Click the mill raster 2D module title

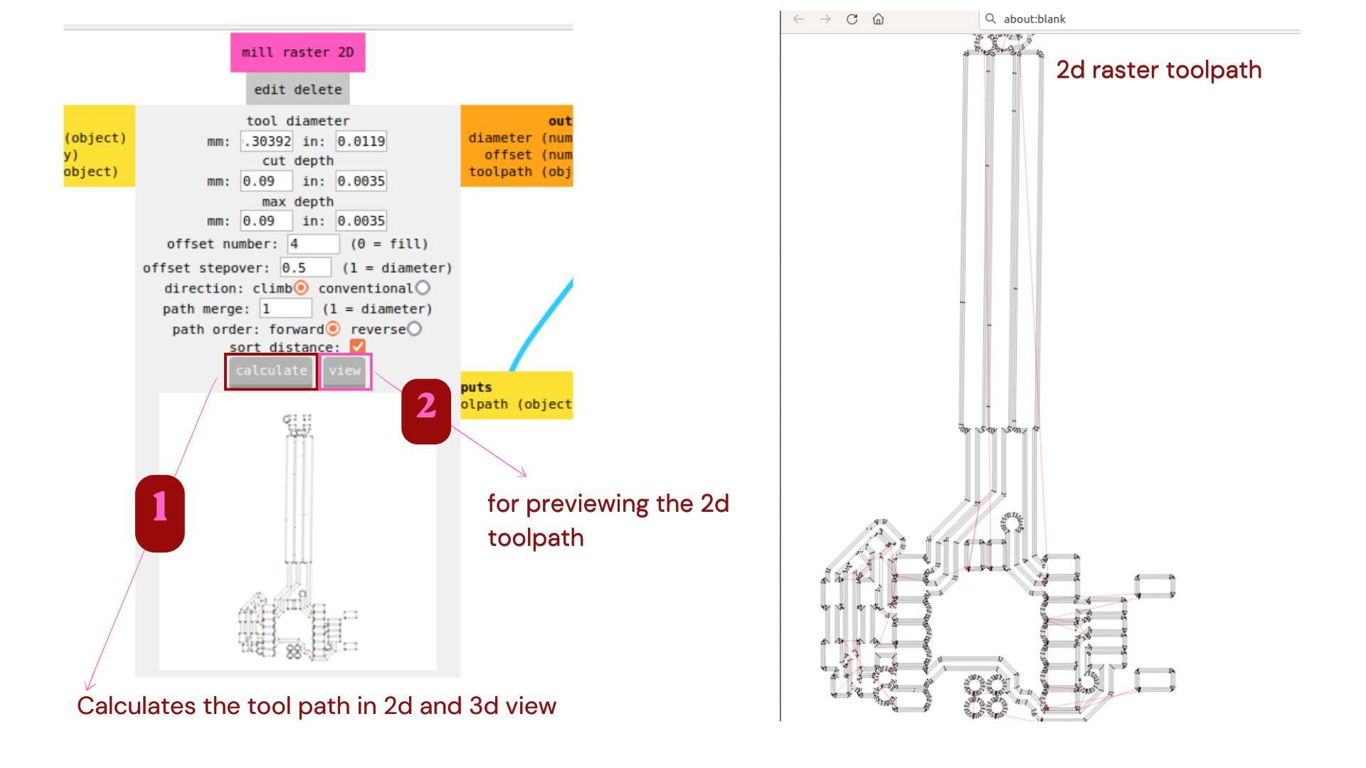click(297, 53)
